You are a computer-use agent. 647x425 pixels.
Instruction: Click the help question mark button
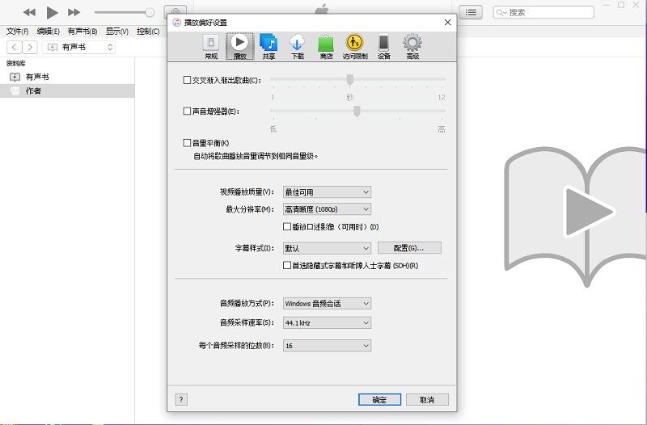click(181, 399)
